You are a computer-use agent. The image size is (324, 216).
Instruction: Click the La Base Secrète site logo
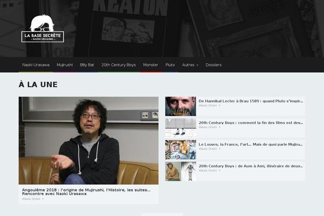pos(43,28)
